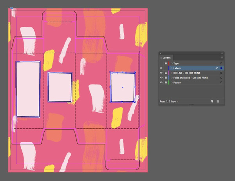Open the Layers panel menu

tap(222, 58)
